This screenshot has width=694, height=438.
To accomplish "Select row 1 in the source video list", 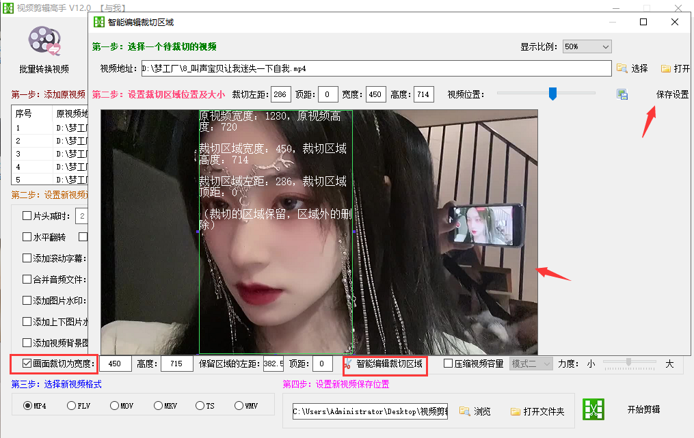I will coord(49,128).
